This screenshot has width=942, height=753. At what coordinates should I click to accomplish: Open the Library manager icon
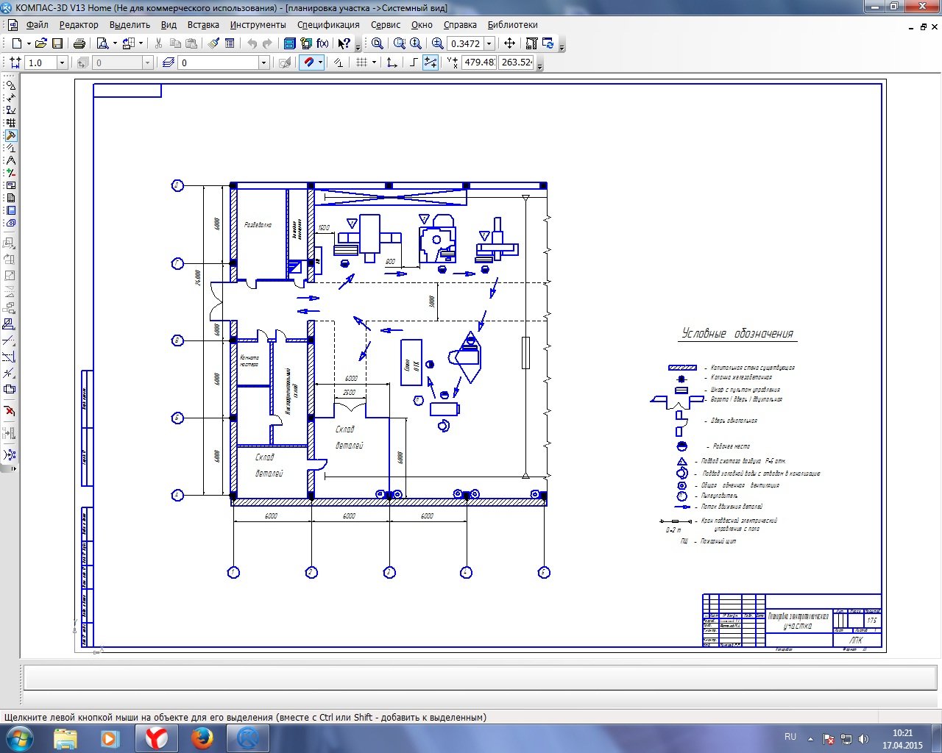[290, 43]
